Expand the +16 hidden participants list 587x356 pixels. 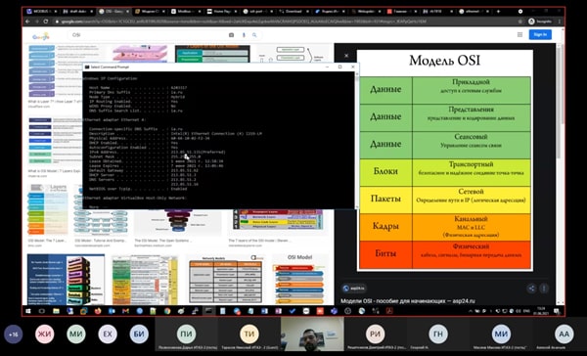coord(13,334)
